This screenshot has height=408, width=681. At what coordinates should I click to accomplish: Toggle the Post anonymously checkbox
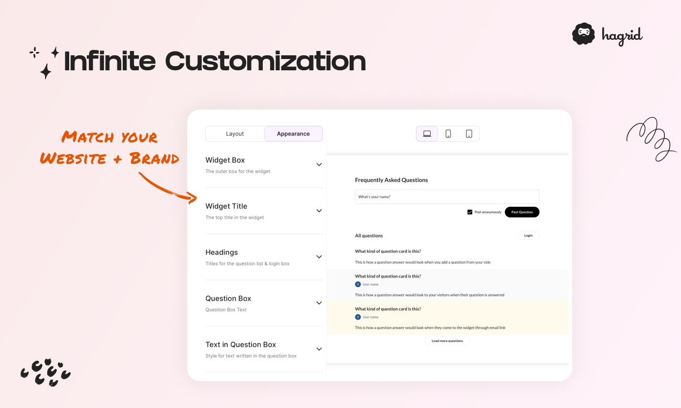(x=470, y=212)
